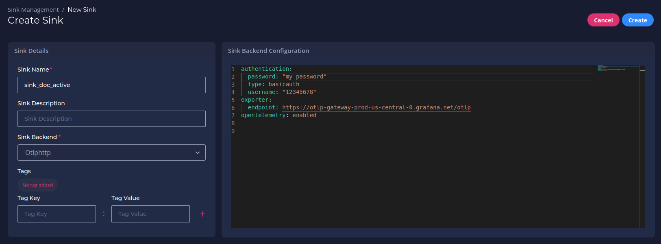Click the Tag Key input field
This screenshot has height=244, width=661.
(57, 214)
